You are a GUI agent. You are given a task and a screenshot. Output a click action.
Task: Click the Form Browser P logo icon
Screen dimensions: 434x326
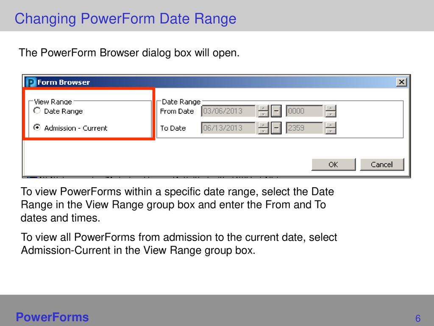pos(31,82)
